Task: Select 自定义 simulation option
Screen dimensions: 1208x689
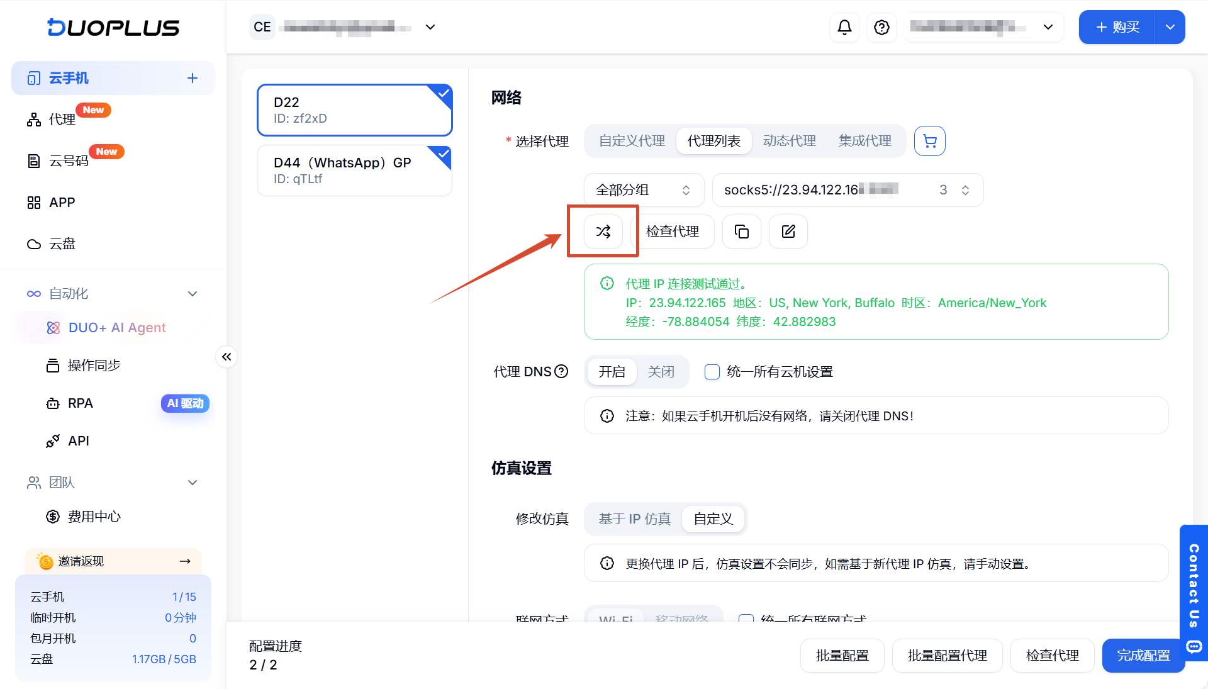Action: pyautogui.click(x=713, y=519)
